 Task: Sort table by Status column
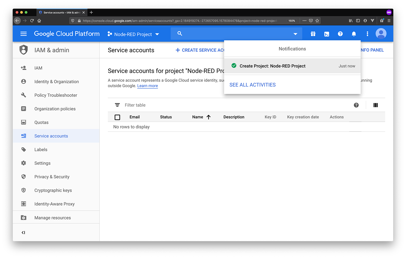pyautogui.click(x=166, y=117)
